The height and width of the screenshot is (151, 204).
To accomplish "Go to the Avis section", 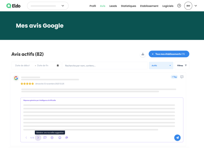I will click(x=103, y=6).
